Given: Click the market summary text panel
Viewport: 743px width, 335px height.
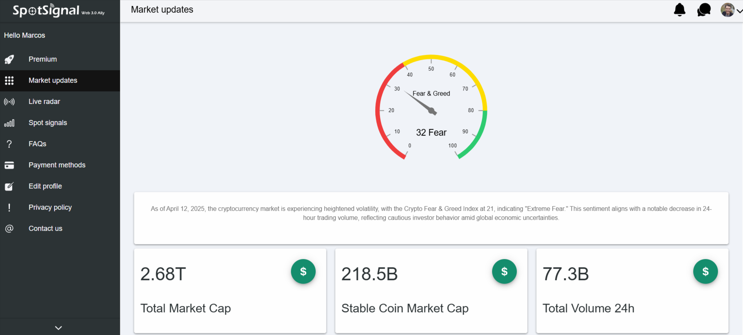Looking at the screenshot, I should tap(431, 218).
